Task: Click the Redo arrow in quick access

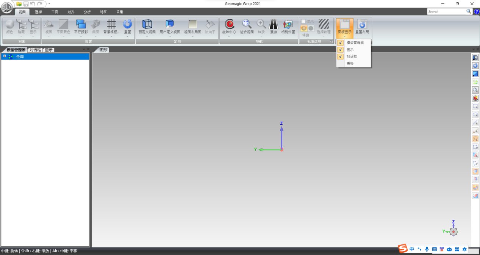Action: point(40,4)
